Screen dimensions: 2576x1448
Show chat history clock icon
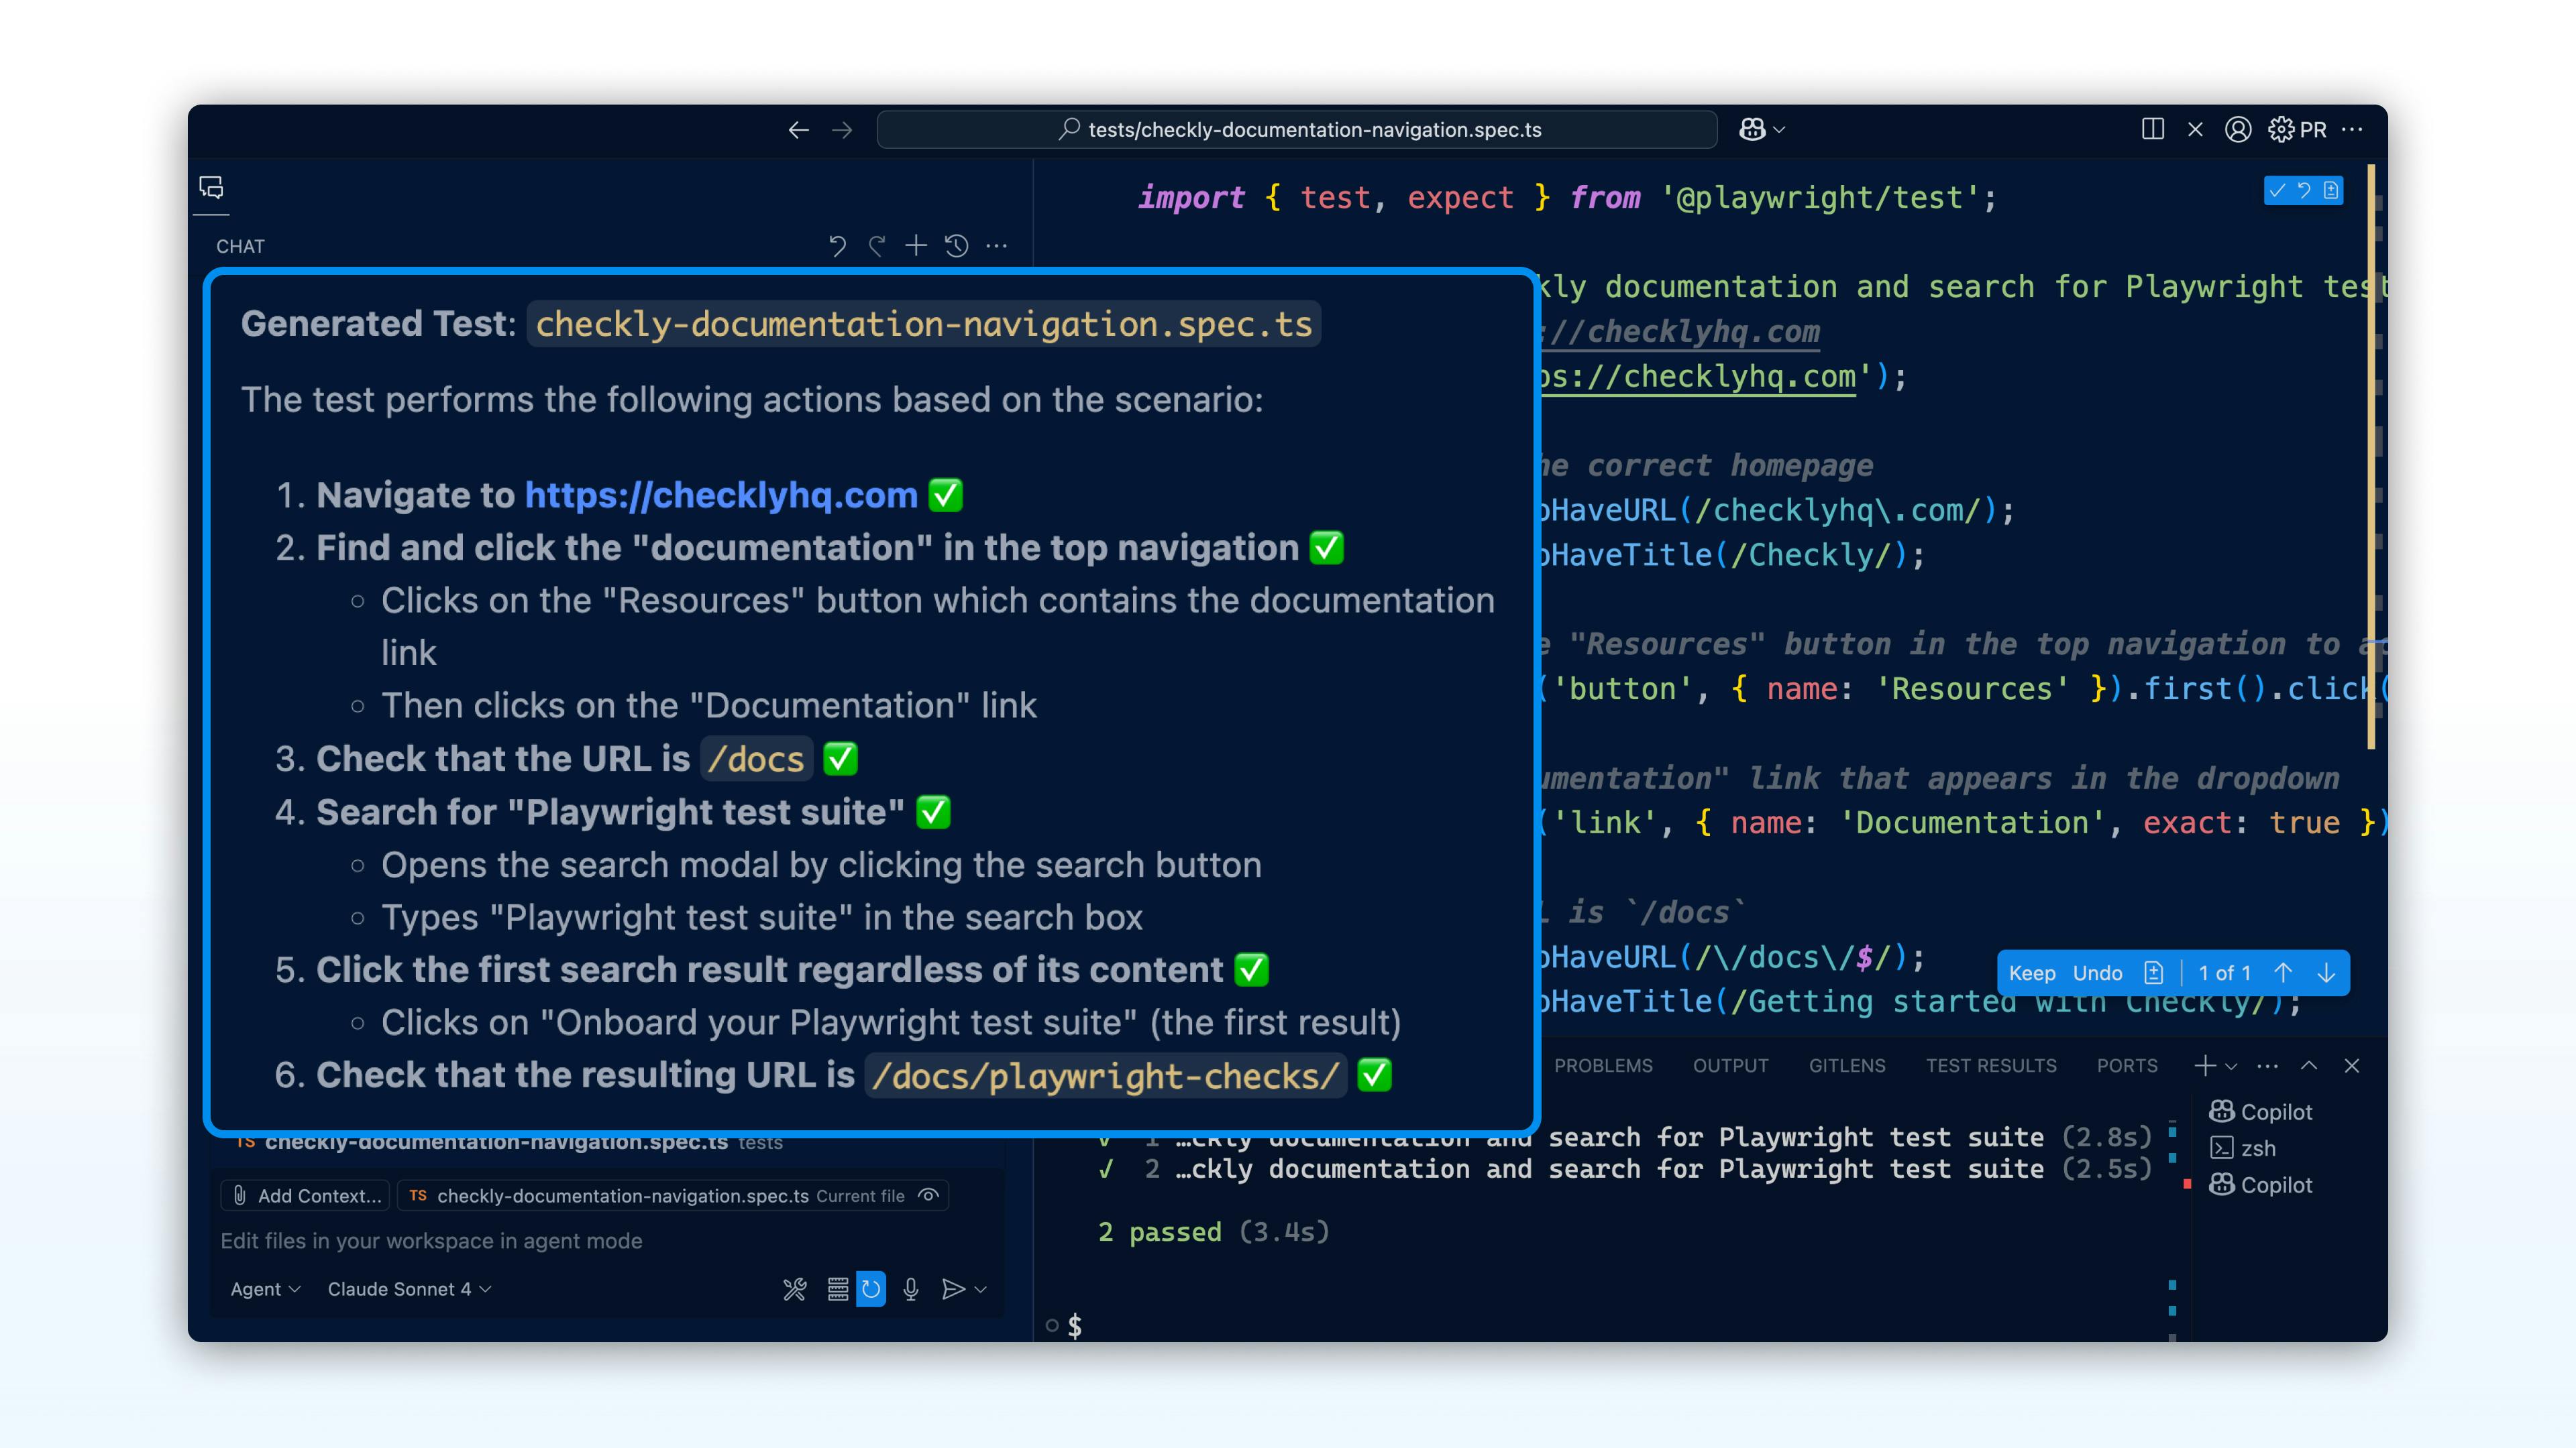click(x=957, y=246)
